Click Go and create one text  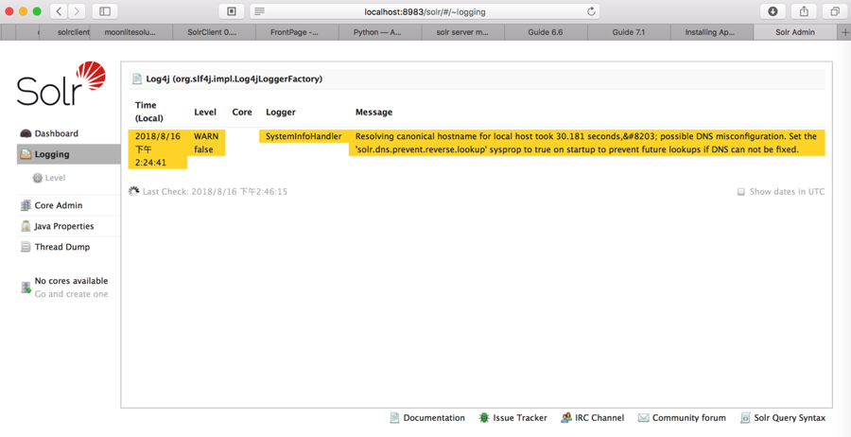[x=71, y=294]
